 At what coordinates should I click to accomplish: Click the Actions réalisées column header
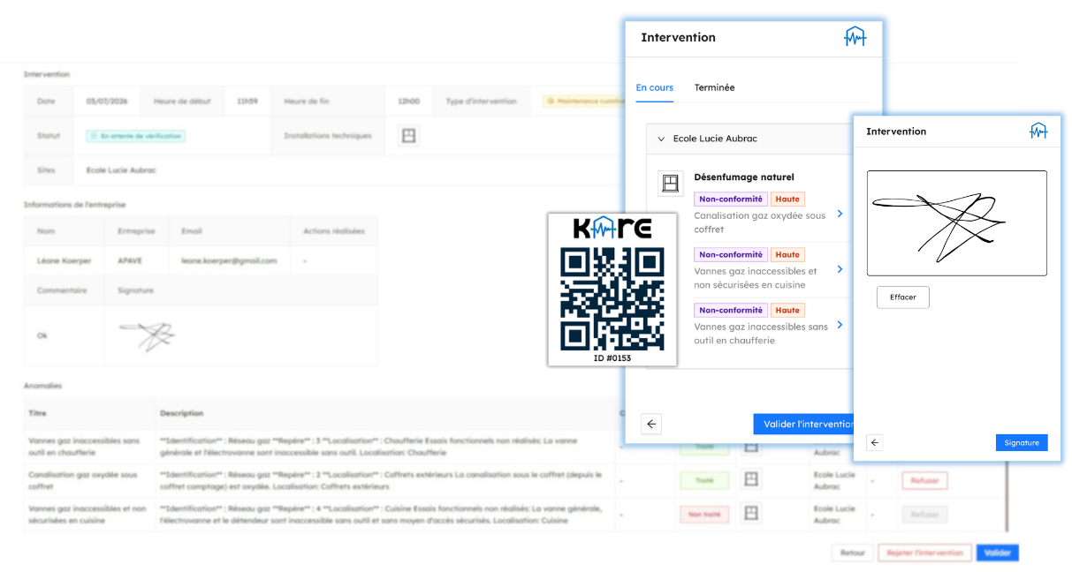coord(333,231)
